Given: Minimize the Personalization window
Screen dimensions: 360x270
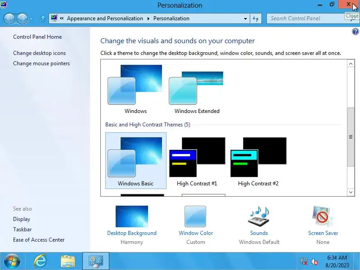Looking at the screenshot, I should coord(320,4).
